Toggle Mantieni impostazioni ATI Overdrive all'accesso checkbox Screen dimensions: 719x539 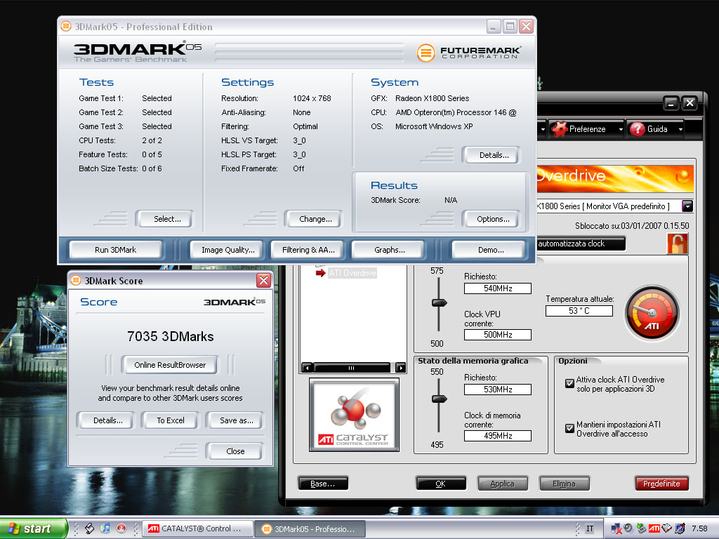(569, 429)
